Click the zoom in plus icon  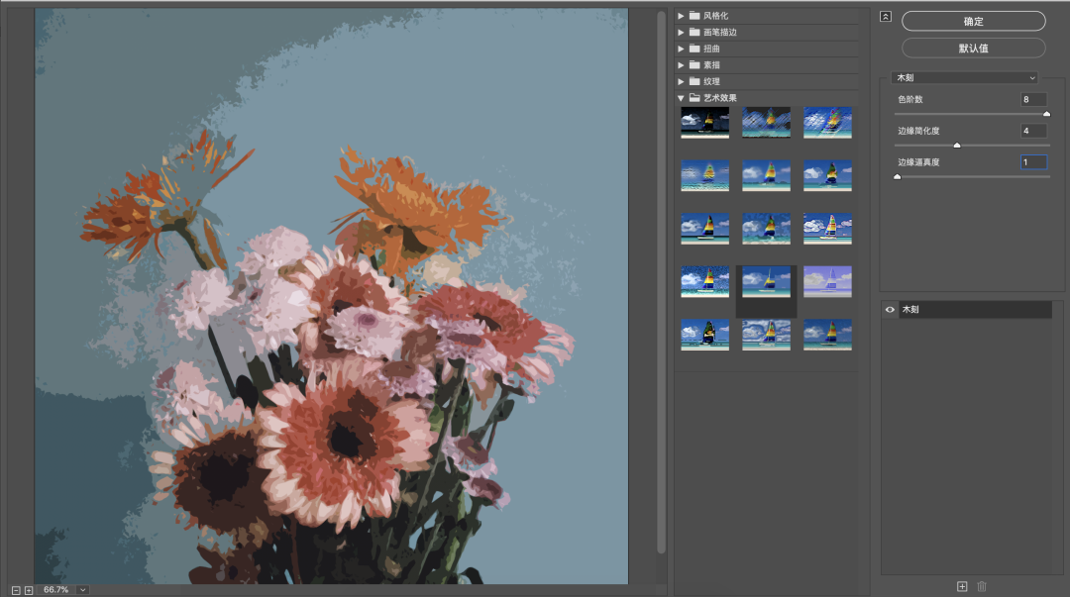pos(29,590)
